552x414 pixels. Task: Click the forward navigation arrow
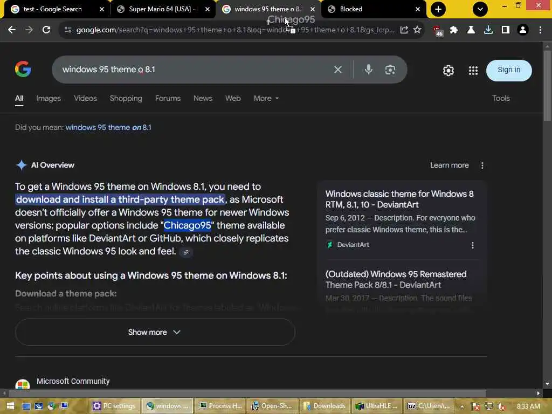29,30
